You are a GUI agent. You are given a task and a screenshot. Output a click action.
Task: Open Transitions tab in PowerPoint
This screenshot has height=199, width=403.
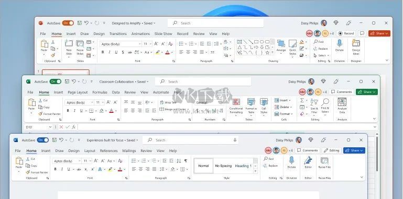(118, 33)
